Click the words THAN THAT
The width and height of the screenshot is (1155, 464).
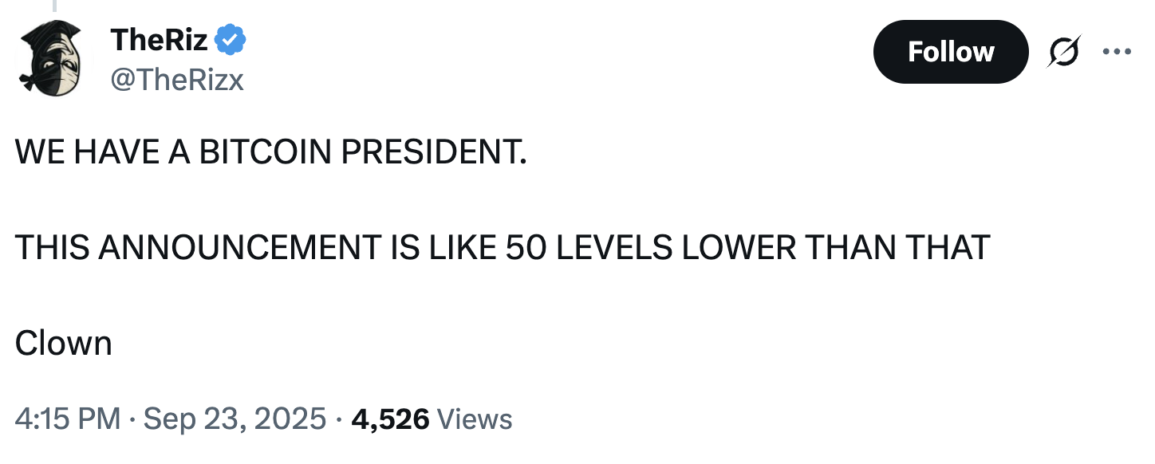click(x=897, y=248)
